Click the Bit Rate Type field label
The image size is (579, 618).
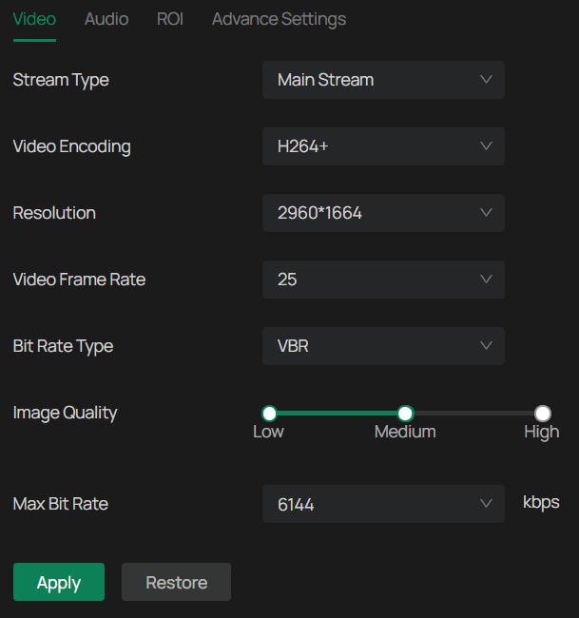[x=63, y=346]
